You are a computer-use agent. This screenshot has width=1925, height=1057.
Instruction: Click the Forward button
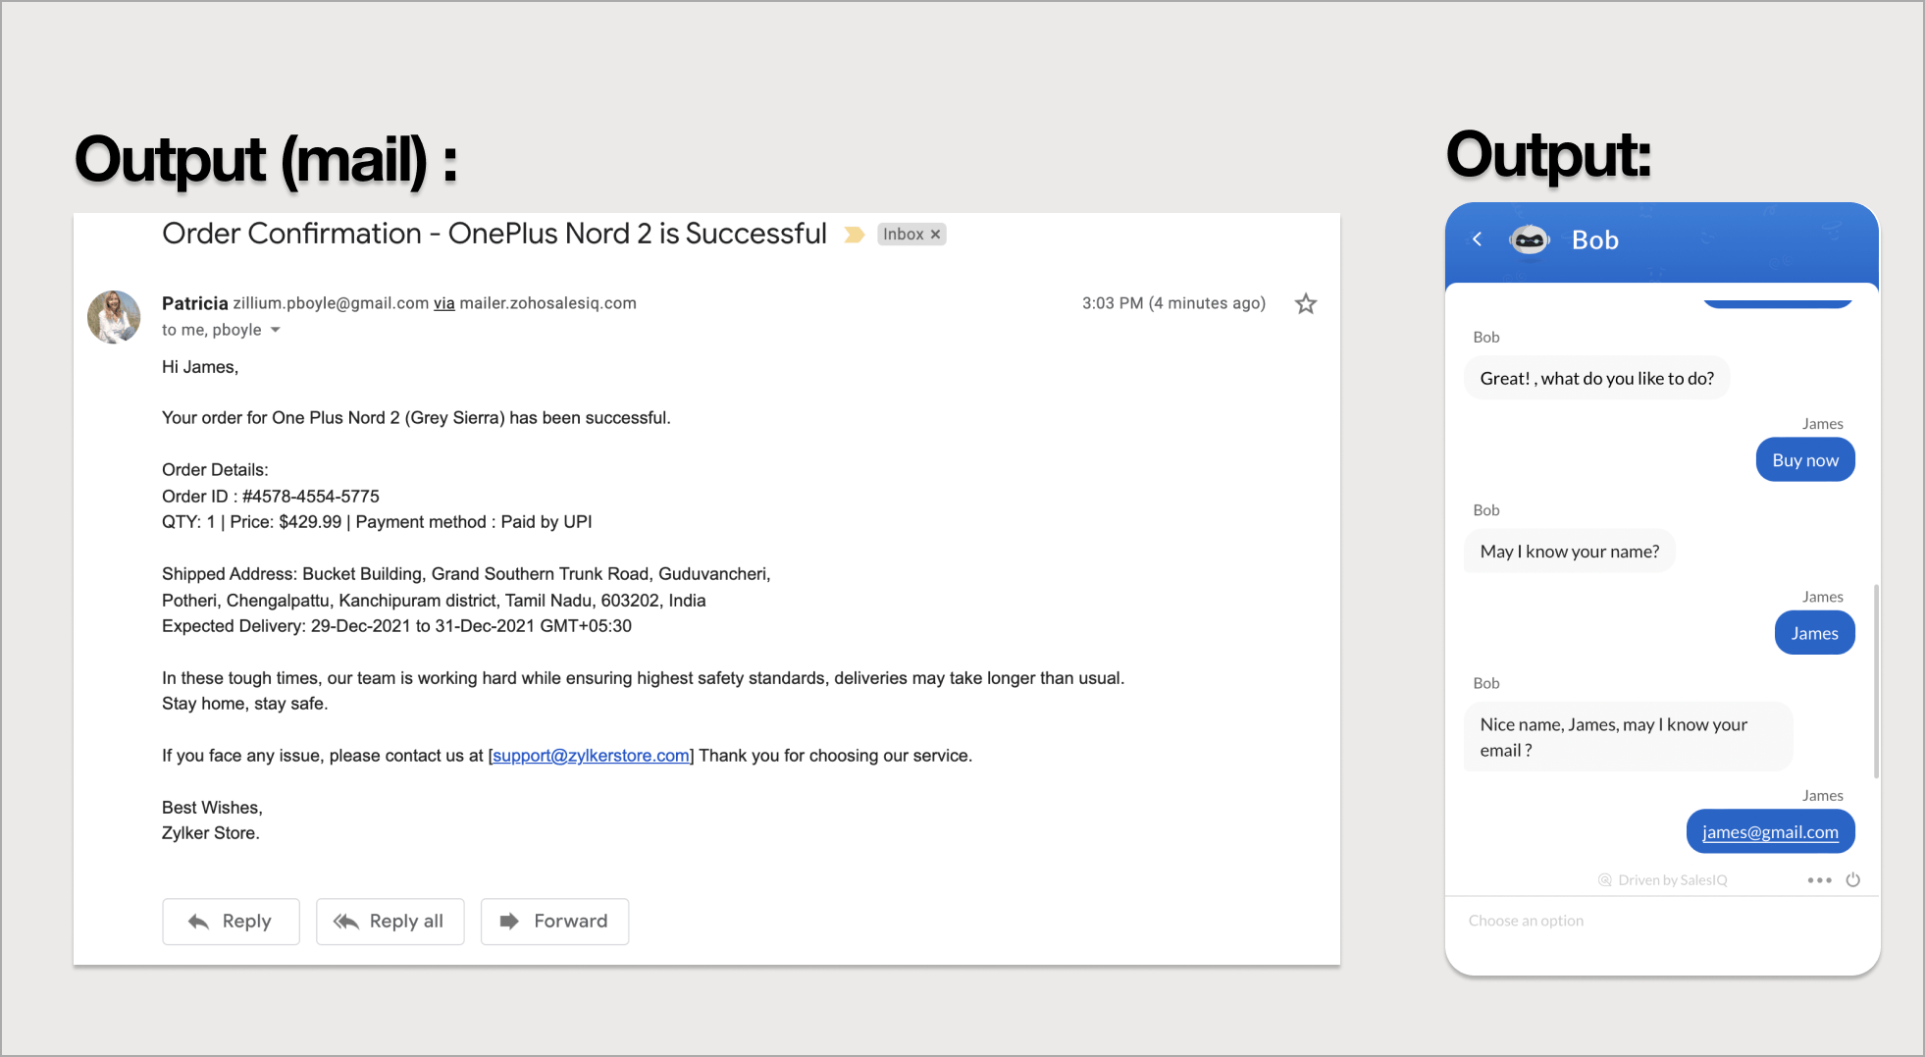click(554, 922)
